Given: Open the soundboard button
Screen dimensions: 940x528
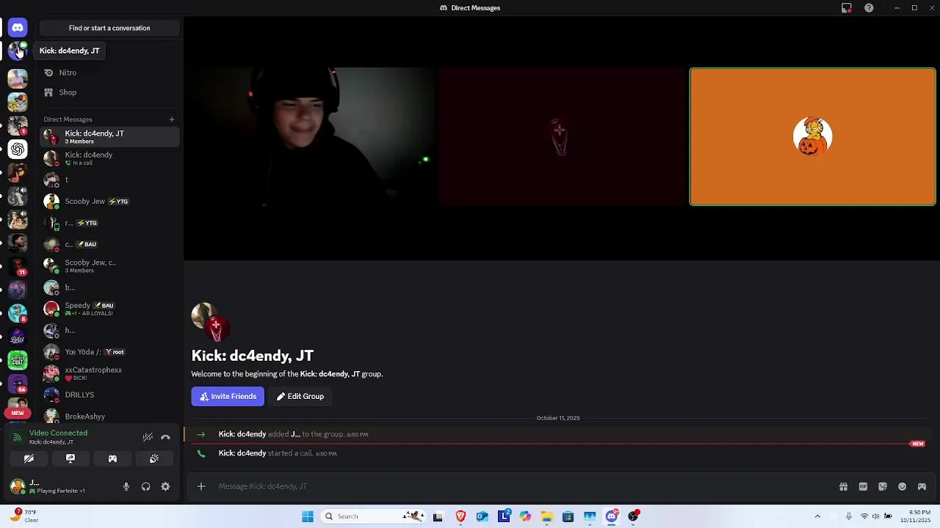Looking at the screenshot, I should [154, 458].
